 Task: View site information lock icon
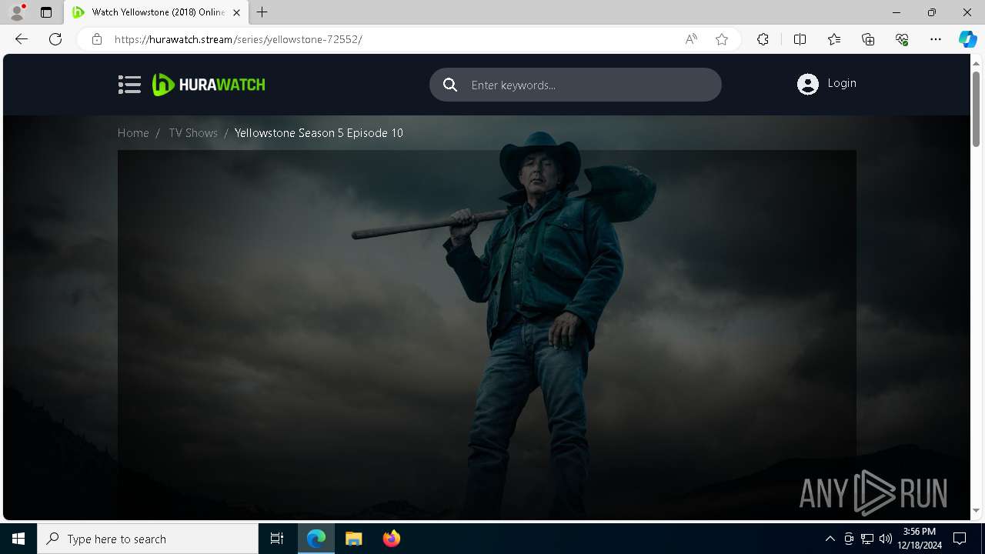click(97, 39)
